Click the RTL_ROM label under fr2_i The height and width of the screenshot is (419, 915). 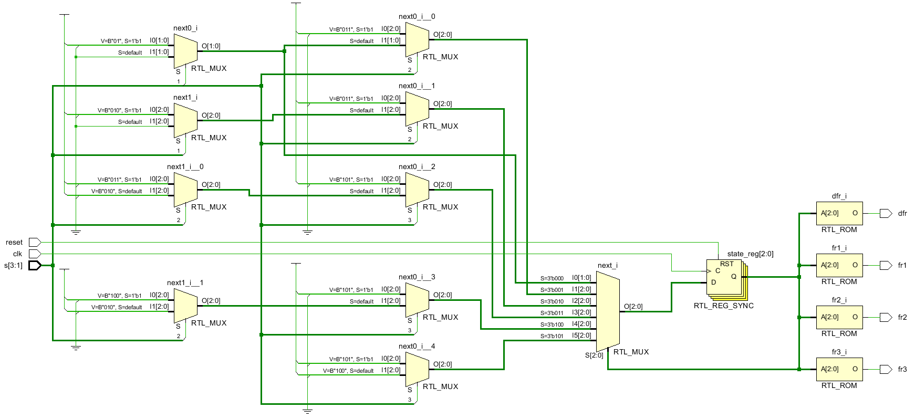(839, 334)
